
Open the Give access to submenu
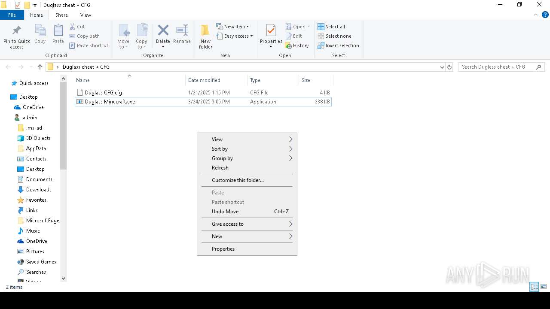point(247,224)
